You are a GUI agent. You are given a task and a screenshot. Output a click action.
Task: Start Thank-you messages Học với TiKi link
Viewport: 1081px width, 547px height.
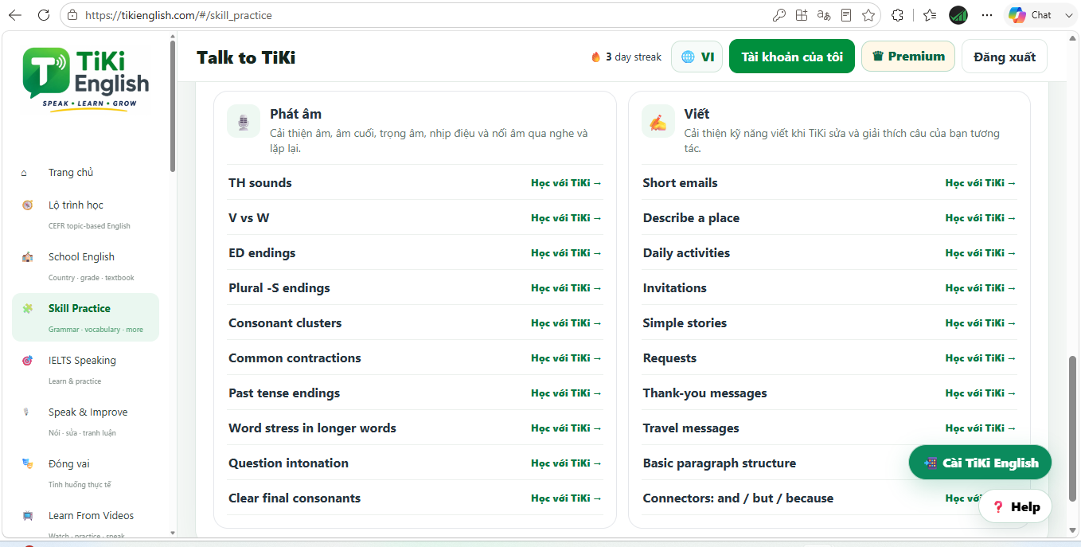(x=981, y=393)
